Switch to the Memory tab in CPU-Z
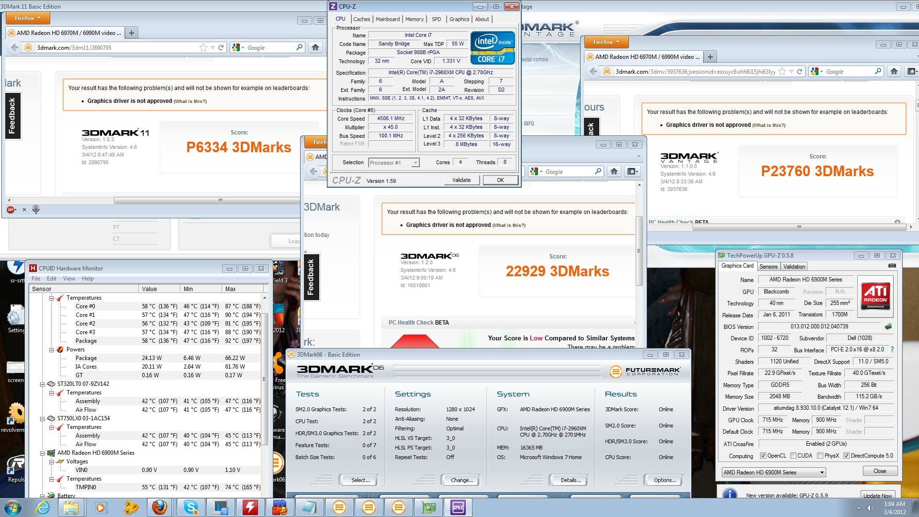 415,19
